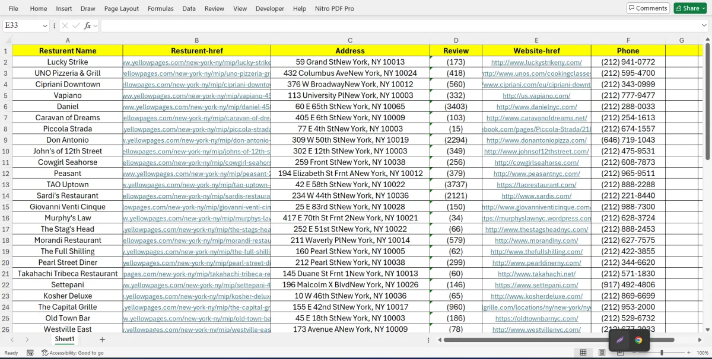This screenshot has width=712, height=359.
Task: Open the dropdown beside the fx icon
Action: 95,25
